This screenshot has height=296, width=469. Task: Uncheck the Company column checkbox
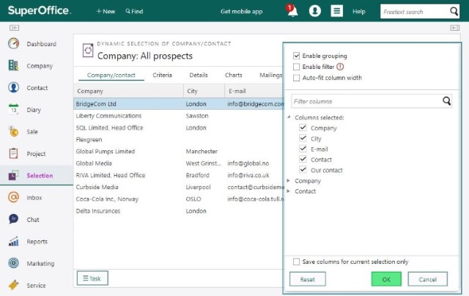[x=303, y=127]
